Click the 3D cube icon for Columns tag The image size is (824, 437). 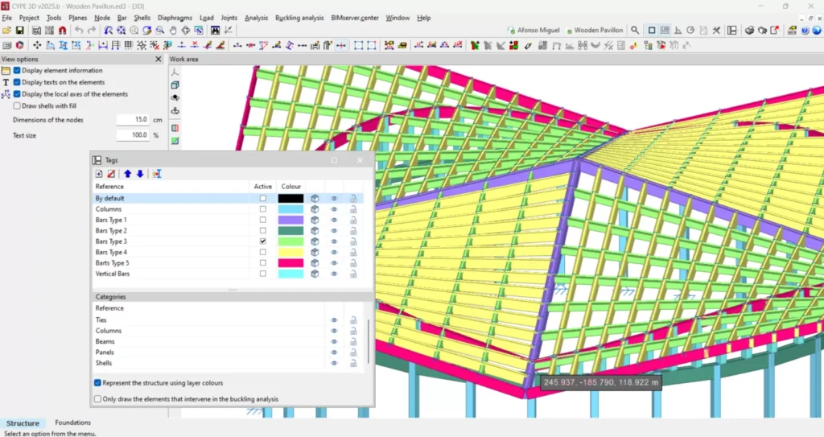[x=315, y=209]
